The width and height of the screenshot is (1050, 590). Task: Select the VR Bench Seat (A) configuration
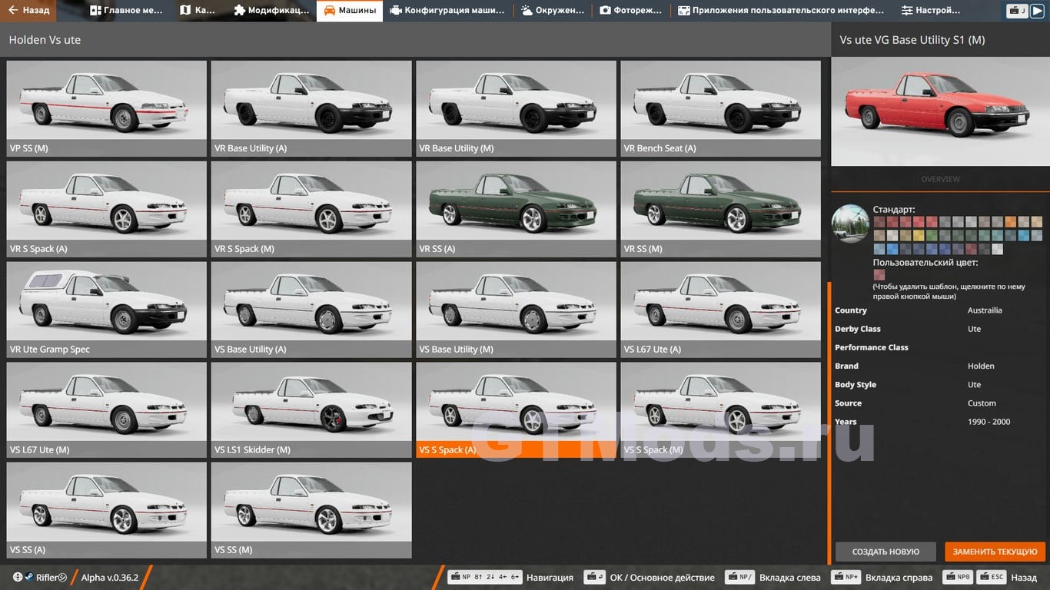721,108
